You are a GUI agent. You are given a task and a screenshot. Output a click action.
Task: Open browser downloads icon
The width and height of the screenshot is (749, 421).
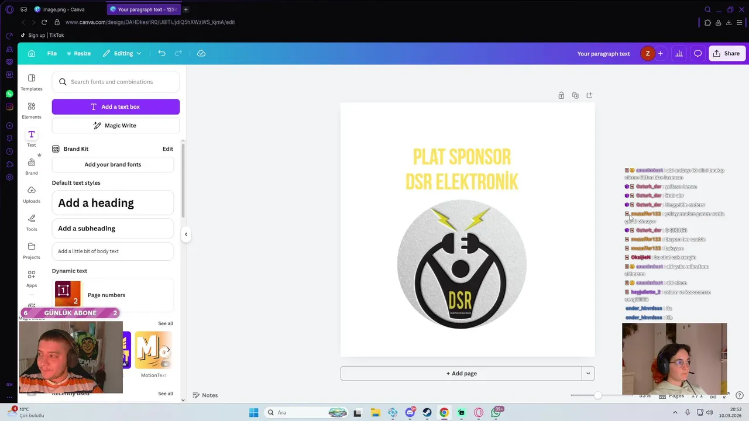(729, 22)
